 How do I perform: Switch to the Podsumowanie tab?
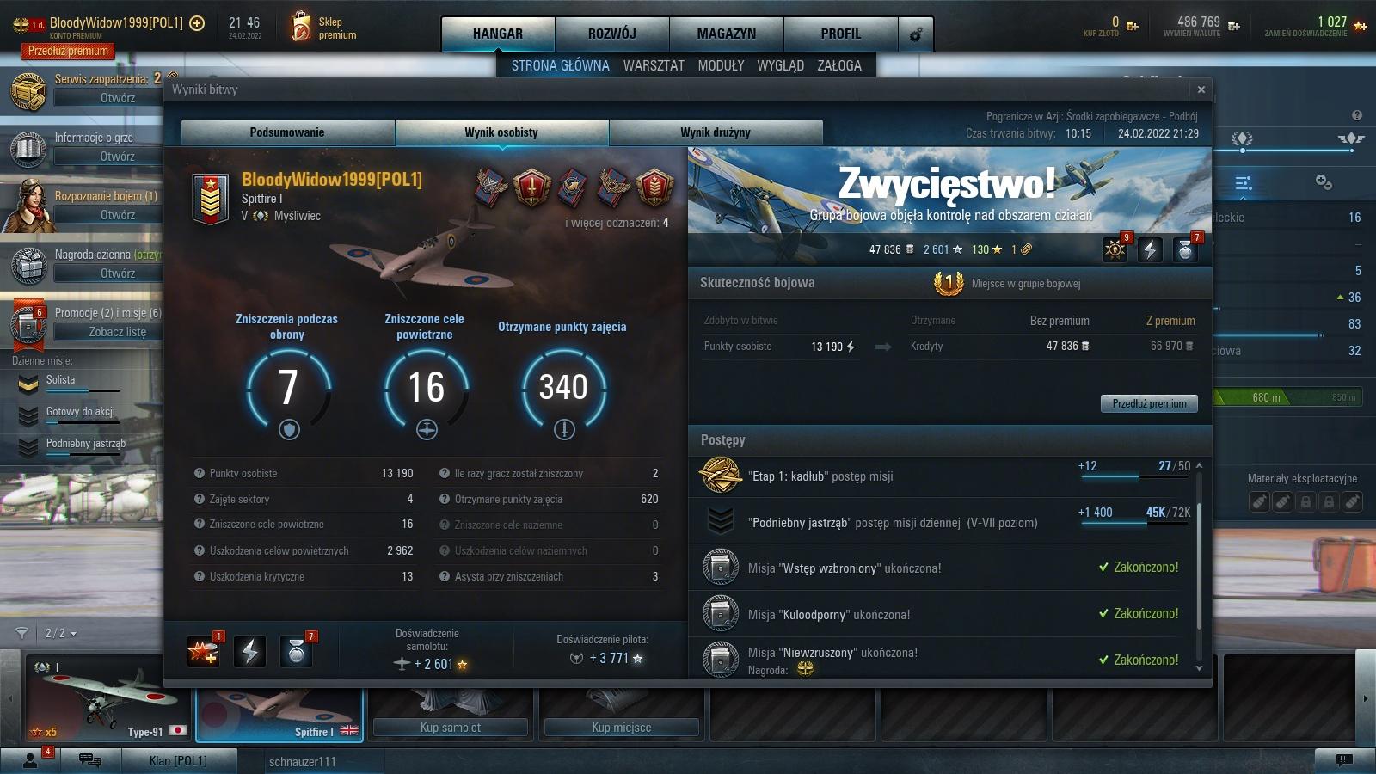tap(287, 132)
